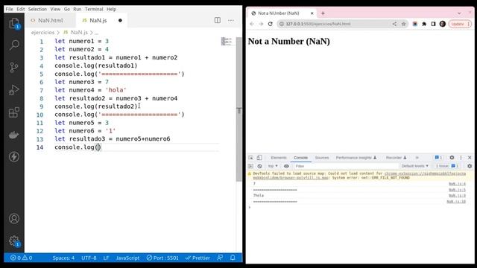
Task: Click the console Filter input field
Action: pyautogui.click(x=346, y=166)
